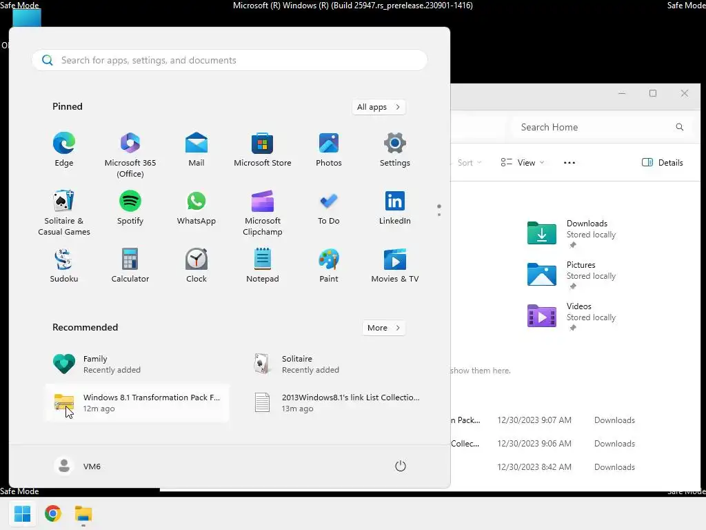This screenshot has height=530, width=706.
Task: Click the Start button on taskbar
Action: tap(23, 513)
